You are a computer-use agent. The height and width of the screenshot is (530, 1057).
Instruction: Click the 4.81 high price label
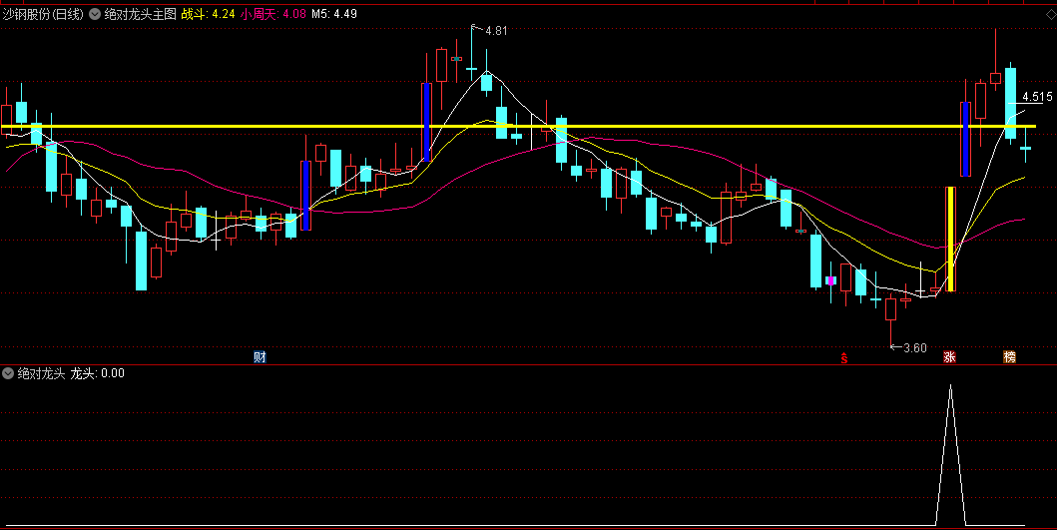(x=496, y=30)
